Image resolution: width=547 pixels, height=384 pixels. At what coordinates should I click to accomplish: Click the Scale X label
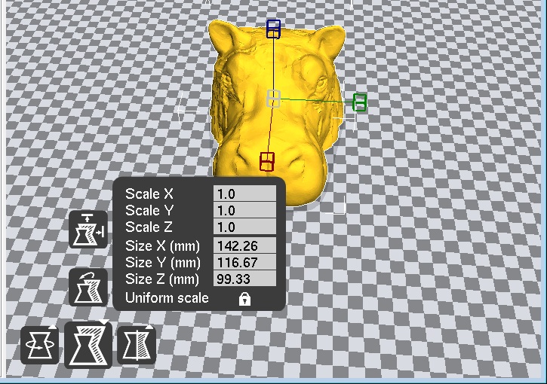pyautogui.click(x=149, y=194)
